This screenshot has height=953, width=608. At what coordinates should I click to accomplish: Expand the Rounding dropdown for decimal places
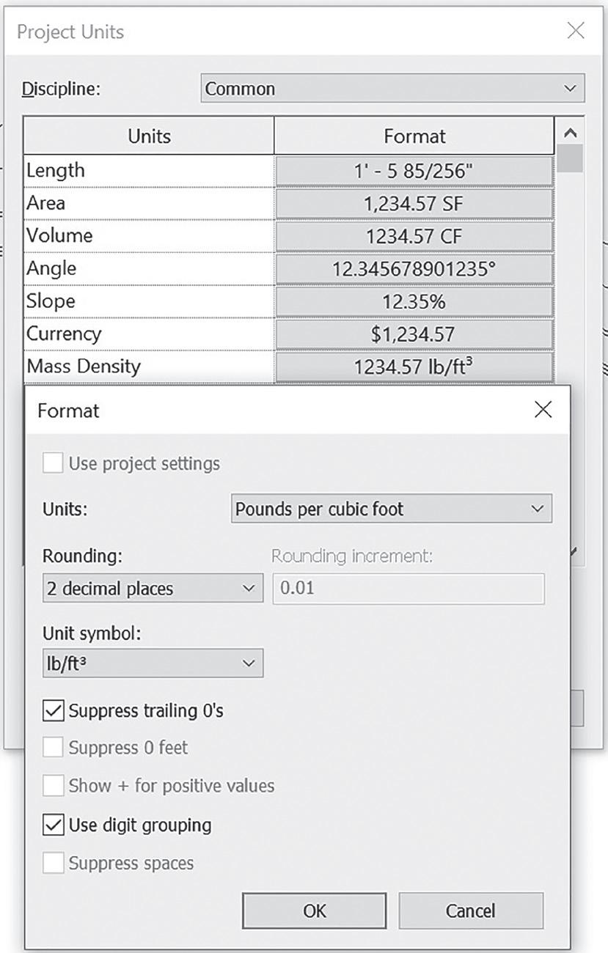click(153, 588)
